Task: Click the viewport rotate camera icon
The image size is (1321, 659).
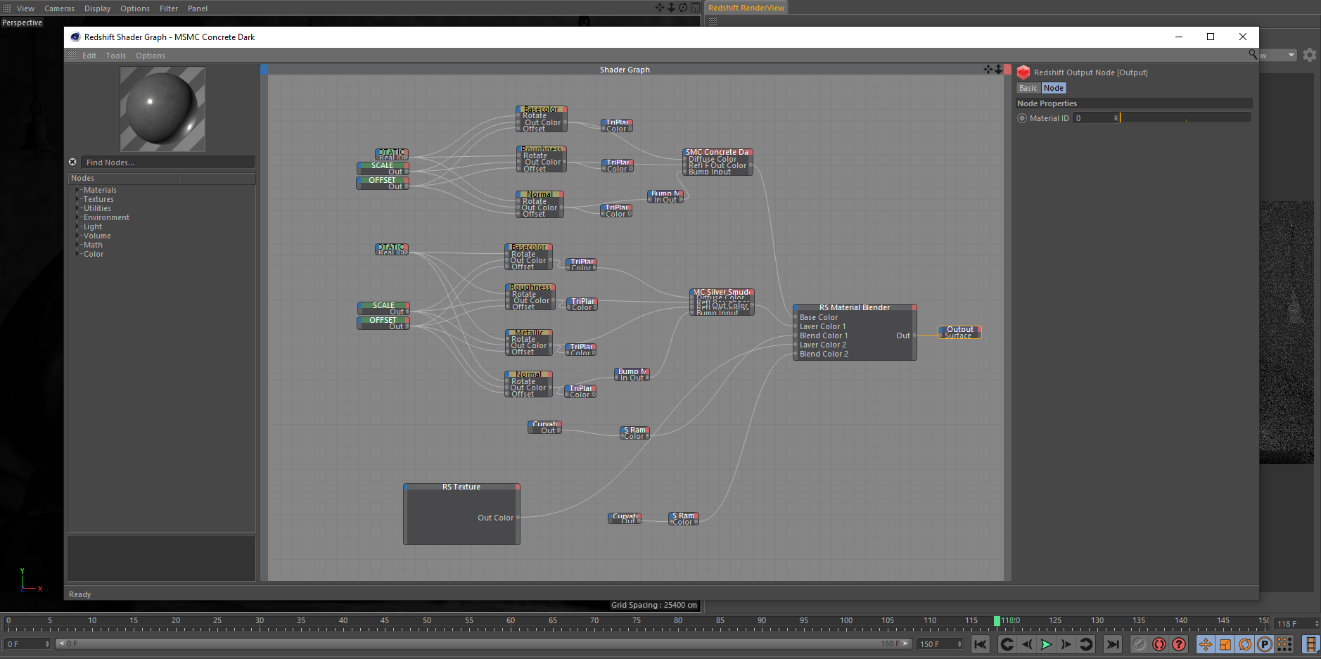Action: [683, 8]
